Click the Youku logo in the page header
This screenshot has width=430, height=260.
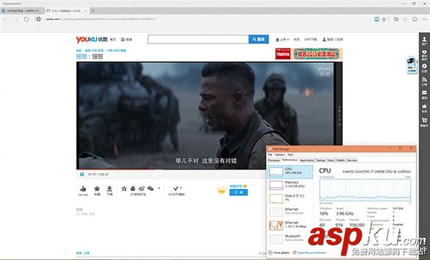92,39
